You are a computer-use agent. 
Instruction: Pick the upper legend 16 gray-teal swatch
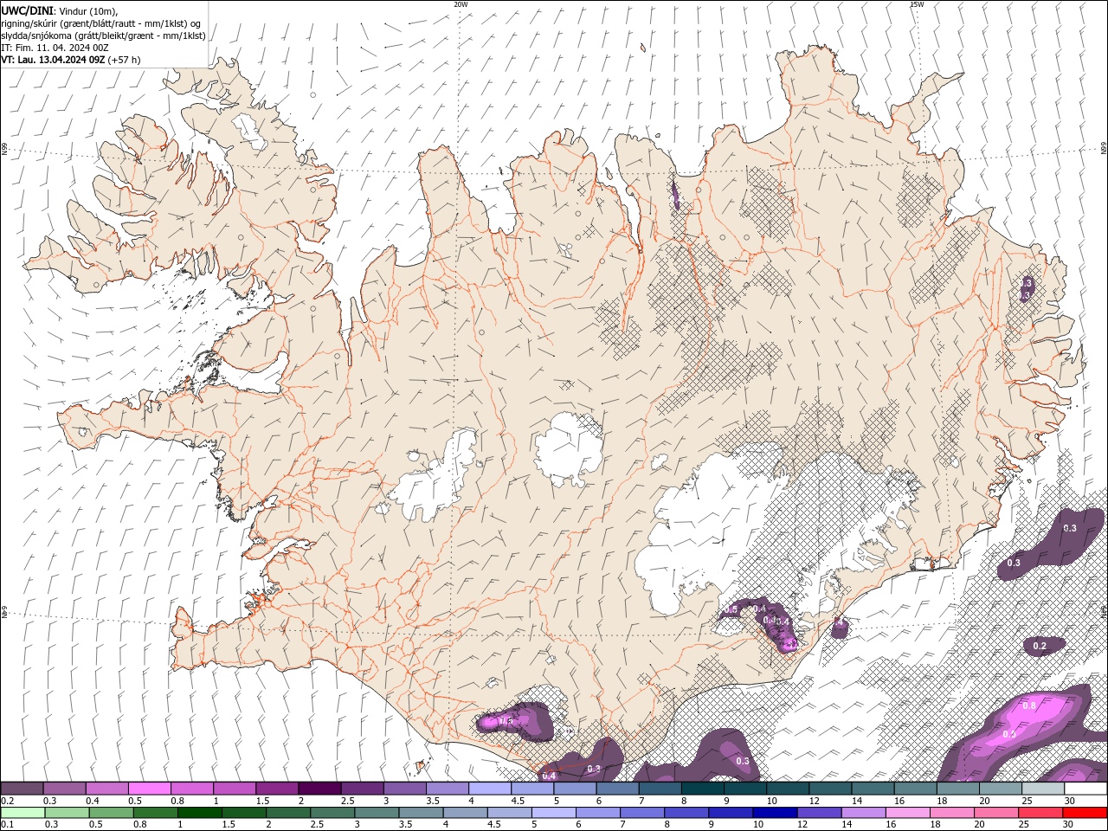tap(916, 789)
